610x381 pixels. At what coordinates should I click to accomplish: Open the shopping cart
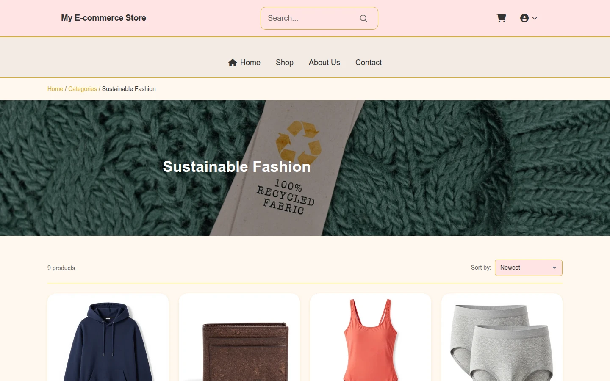coord(501,18)
